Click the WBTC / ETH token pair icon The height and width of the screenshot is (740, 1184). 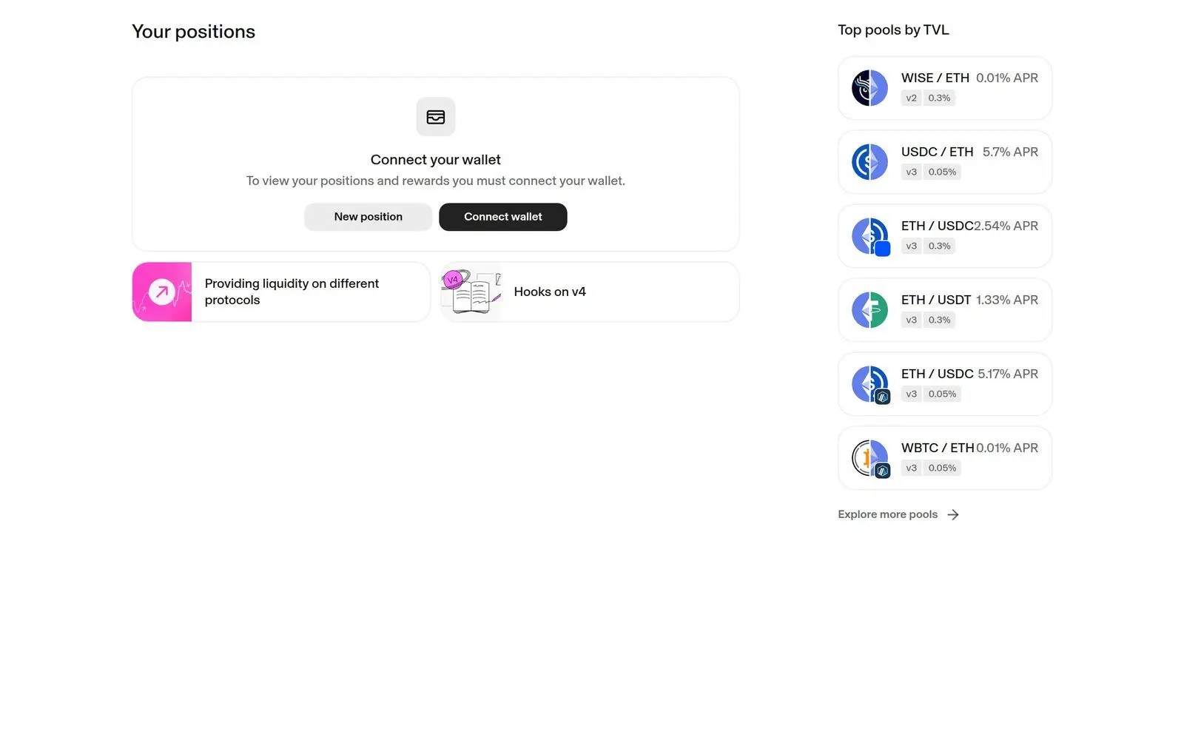871,459
